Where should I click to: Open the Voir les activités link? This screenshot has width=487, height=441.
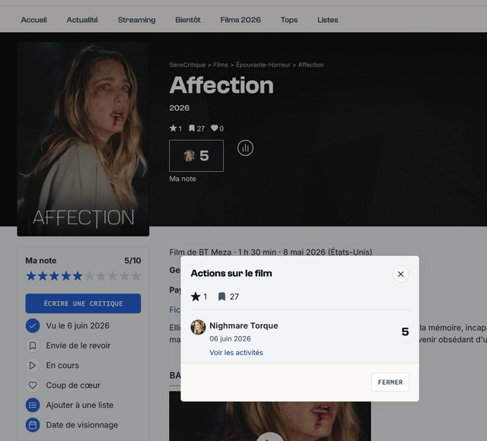point(237,353)
